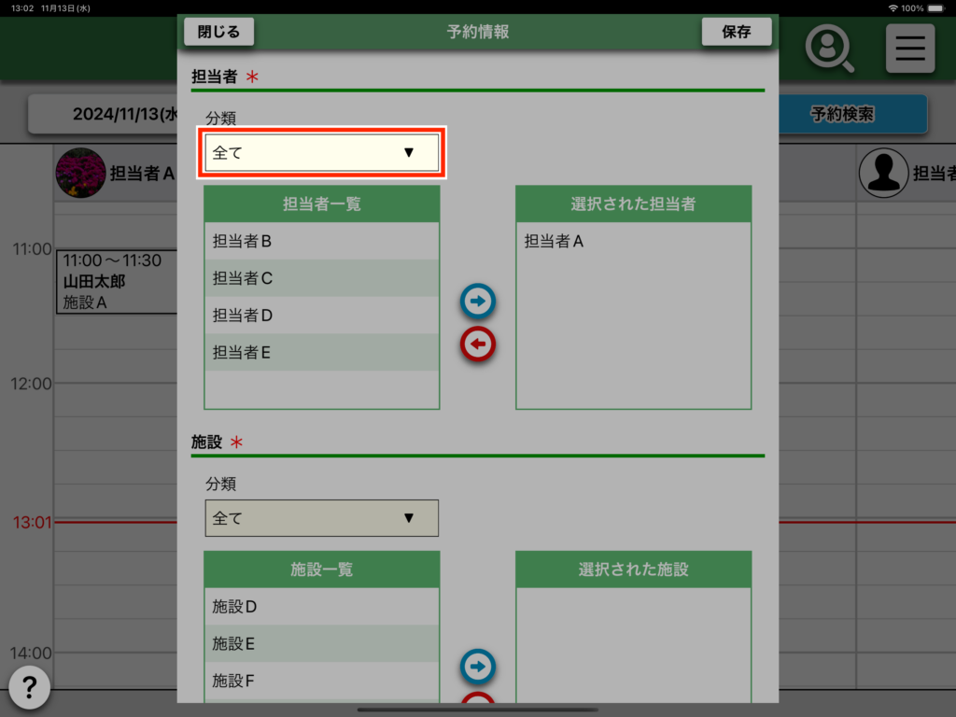Screen dimensions: 956x717
Task: Open the facility 分類 dropdown
Action: 321,518
